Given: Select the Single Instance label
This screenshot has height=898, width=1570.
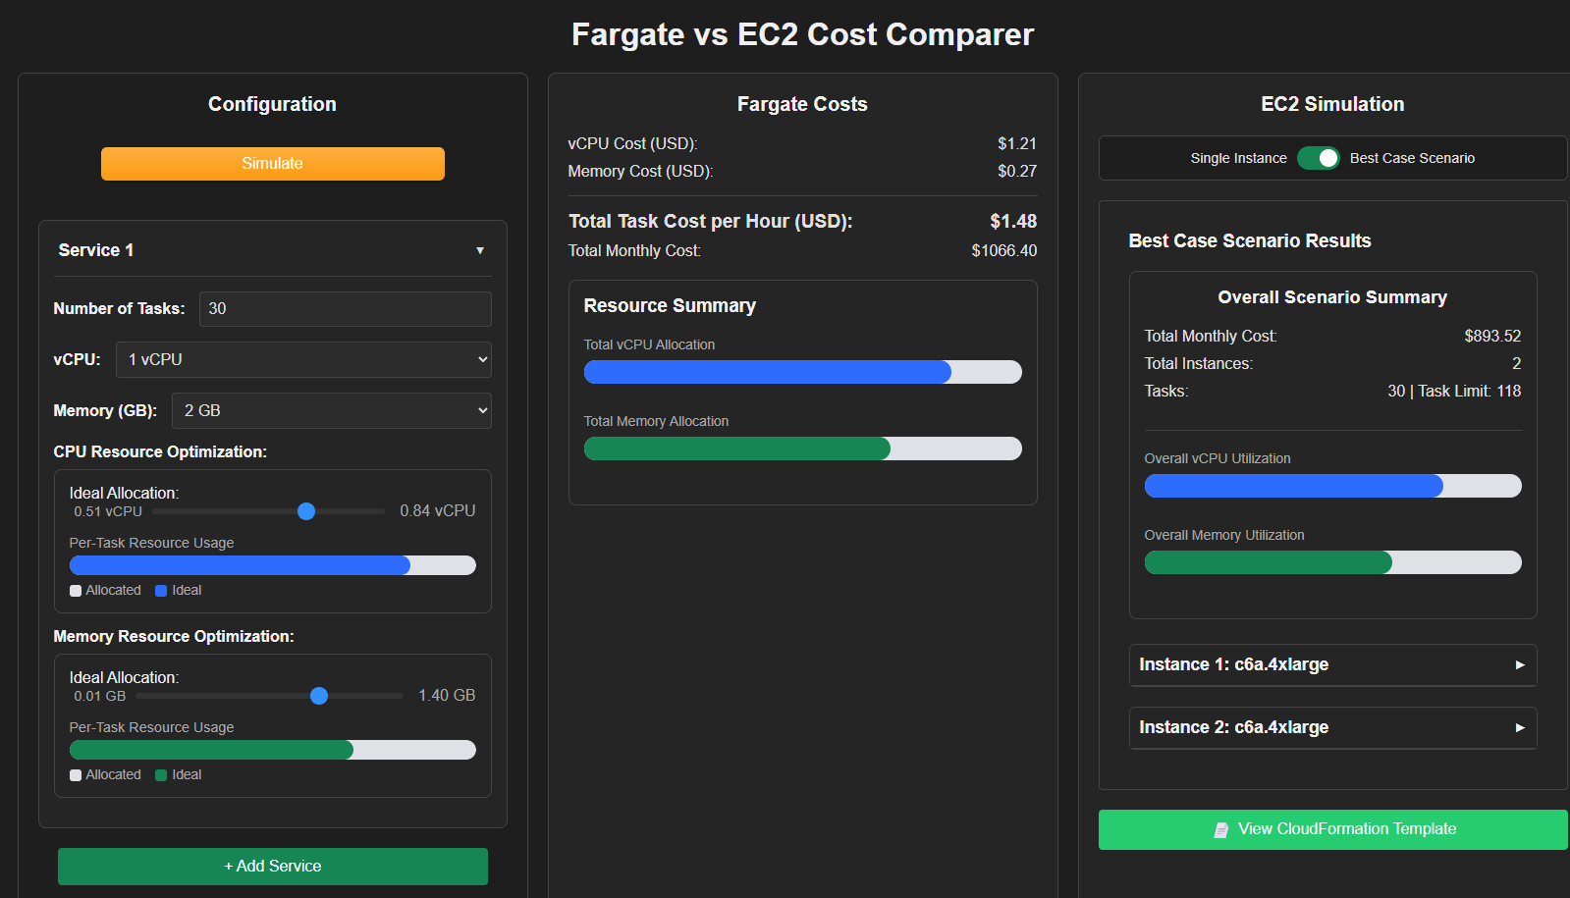Looking at the screenshot, I should click(x=1238, y=158).
